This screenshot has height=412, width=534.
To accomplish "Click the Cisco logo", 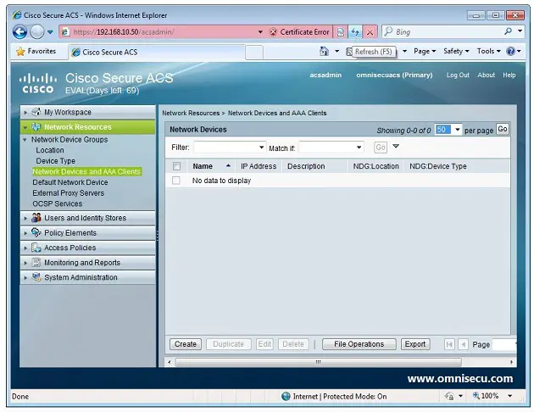I will 38,83.
